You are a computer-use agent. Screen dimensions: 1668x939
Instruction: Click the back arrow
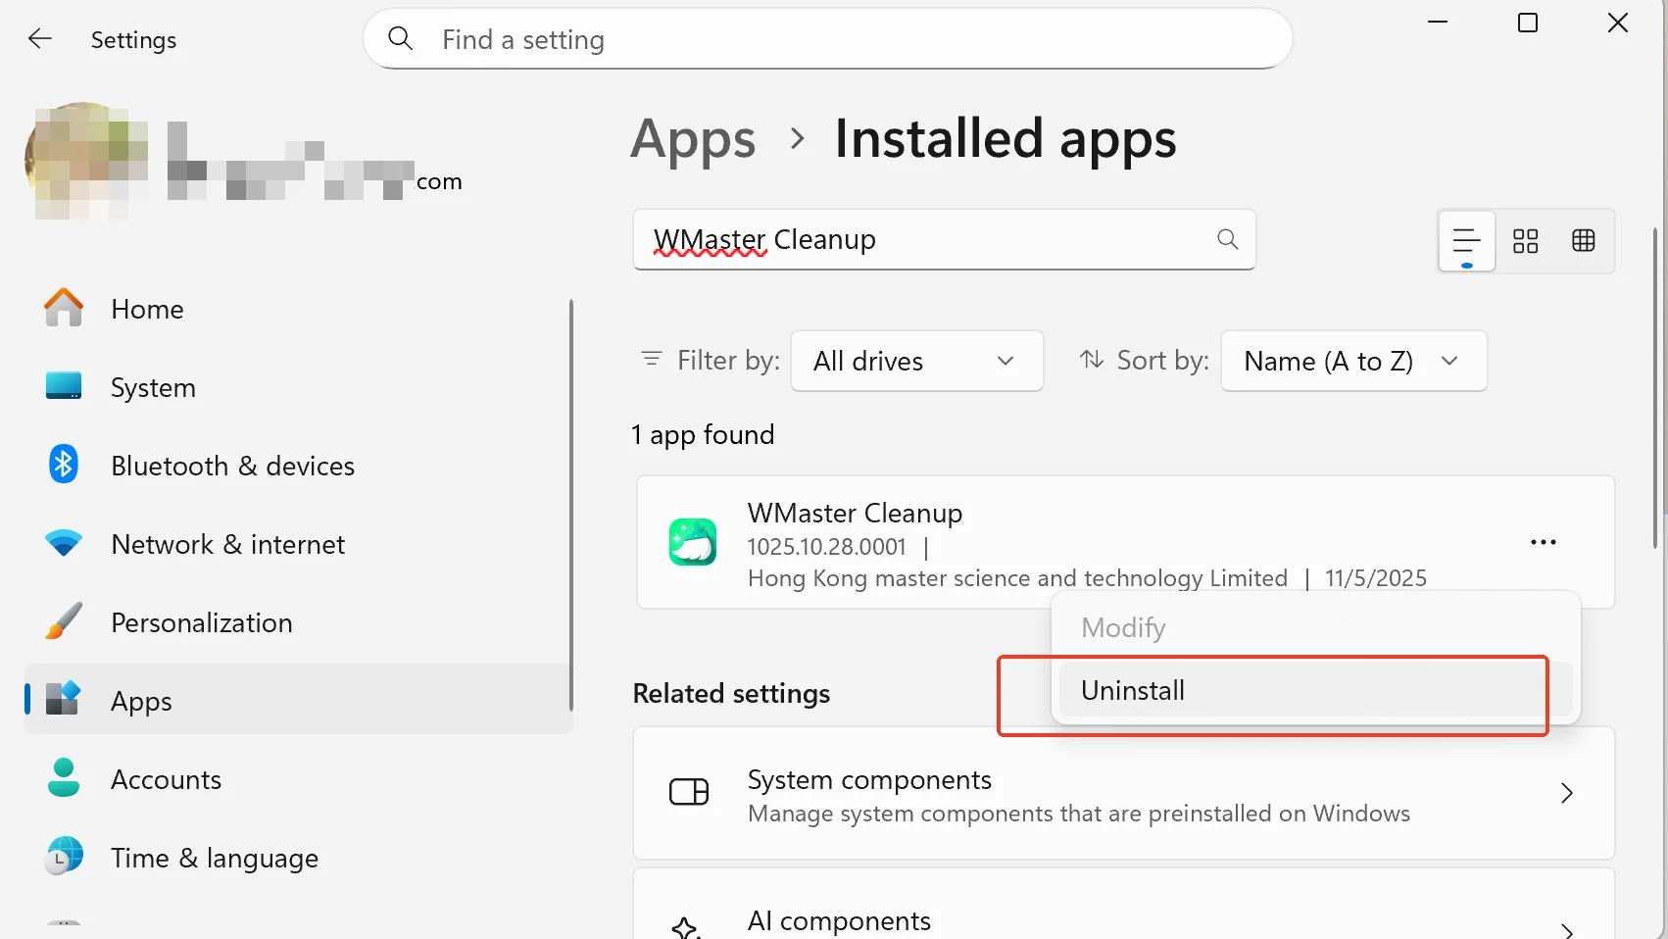point(39,38)
